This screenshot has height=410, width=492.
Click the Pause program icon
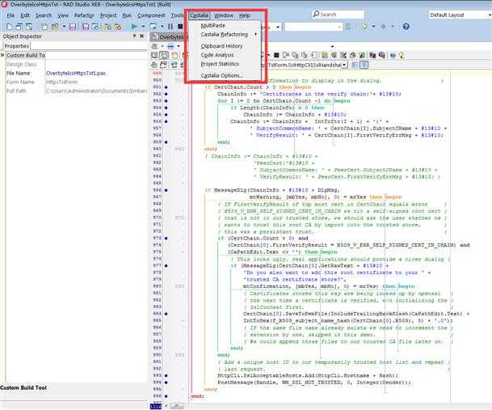170,27
